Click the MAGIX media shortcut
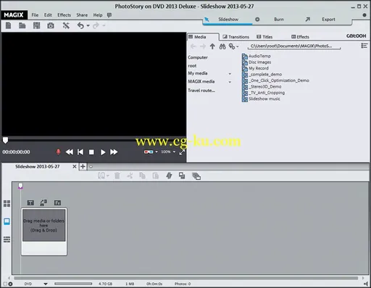The image size is (371, 288). tap(201, 81)
